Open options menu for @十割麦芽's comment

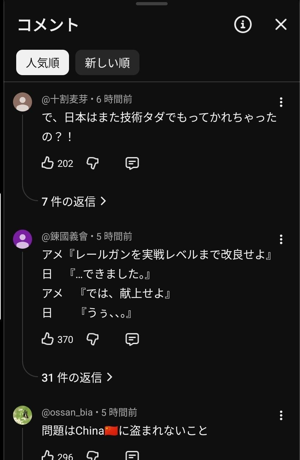(x=281, y=102)
